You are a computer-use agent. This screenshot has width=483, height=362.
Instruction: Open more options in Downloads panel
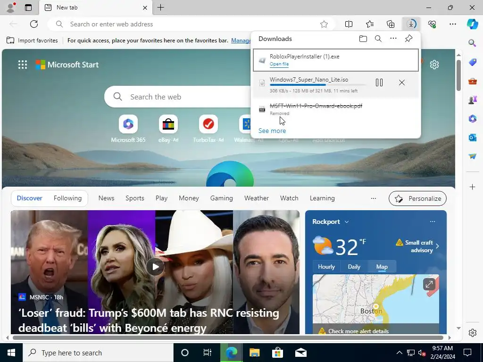(x=393, y=39)
